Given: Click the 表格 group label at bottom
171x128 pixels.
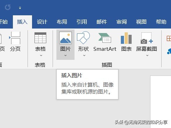Looking at the screenshot, I should 40,65.
